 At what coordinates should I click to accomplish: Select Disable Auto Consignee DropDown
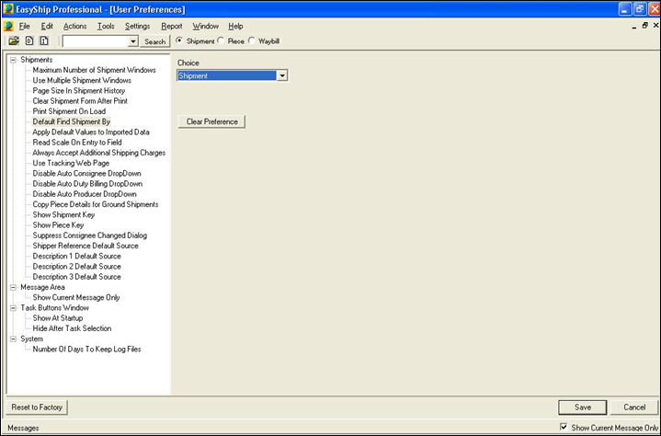click(86, 173)
